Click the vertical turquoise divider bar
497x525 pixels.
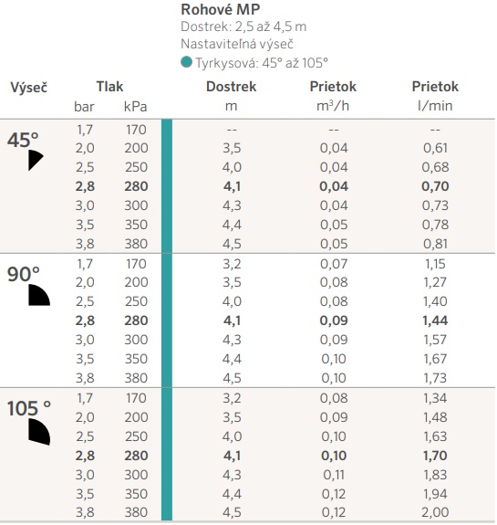(167, 320)
